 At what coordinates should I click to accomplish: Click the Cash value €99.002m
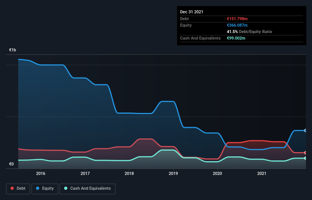(x=236, y=38)
